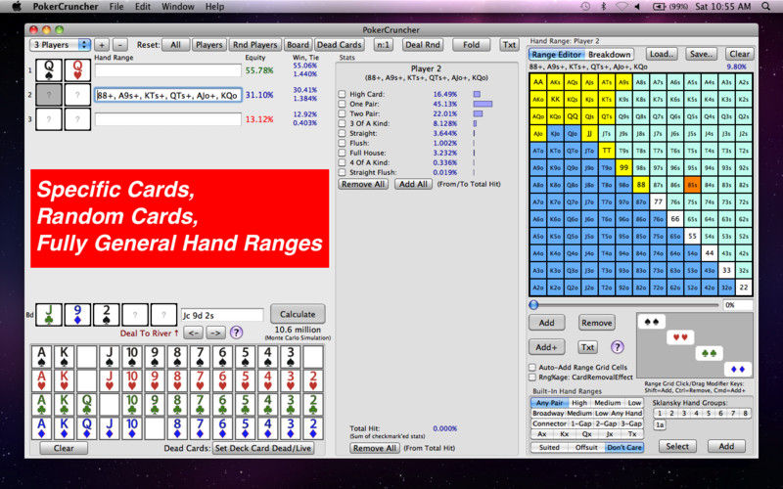Open Spotlight search in menu bar
The height and width of the screenshot is (489, 783).
pyautogui.click(x=766, y=7)
